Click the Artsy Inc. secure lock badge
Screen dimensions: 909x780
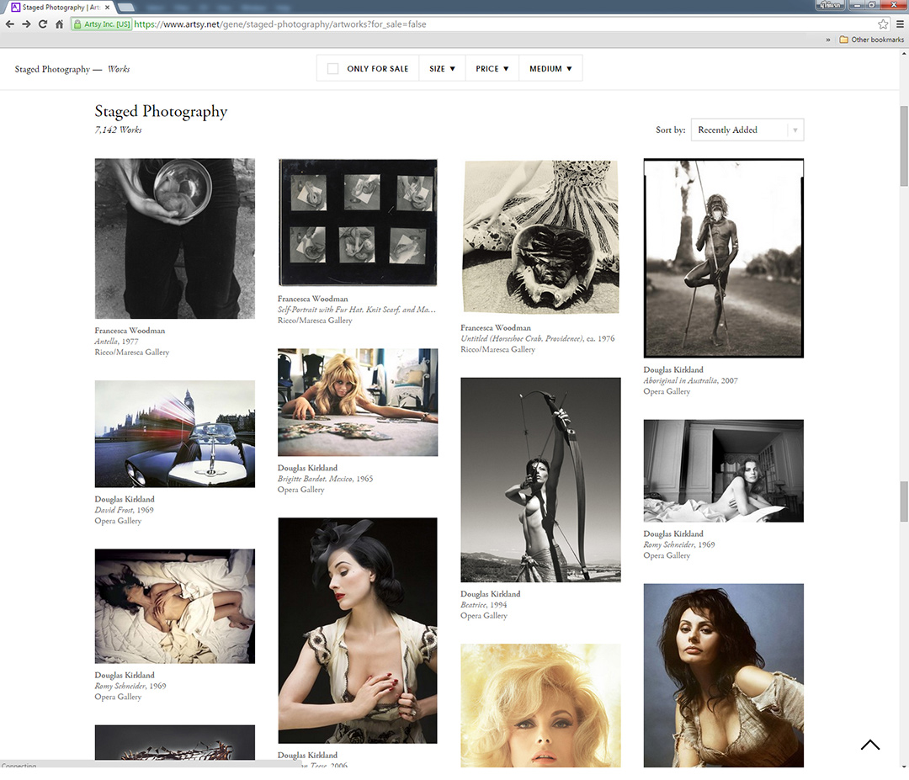click(101, 24)
